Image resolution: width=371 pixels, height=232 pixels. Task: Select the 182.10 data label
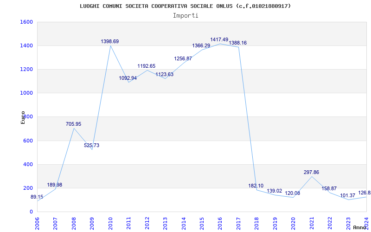point(256,186)
